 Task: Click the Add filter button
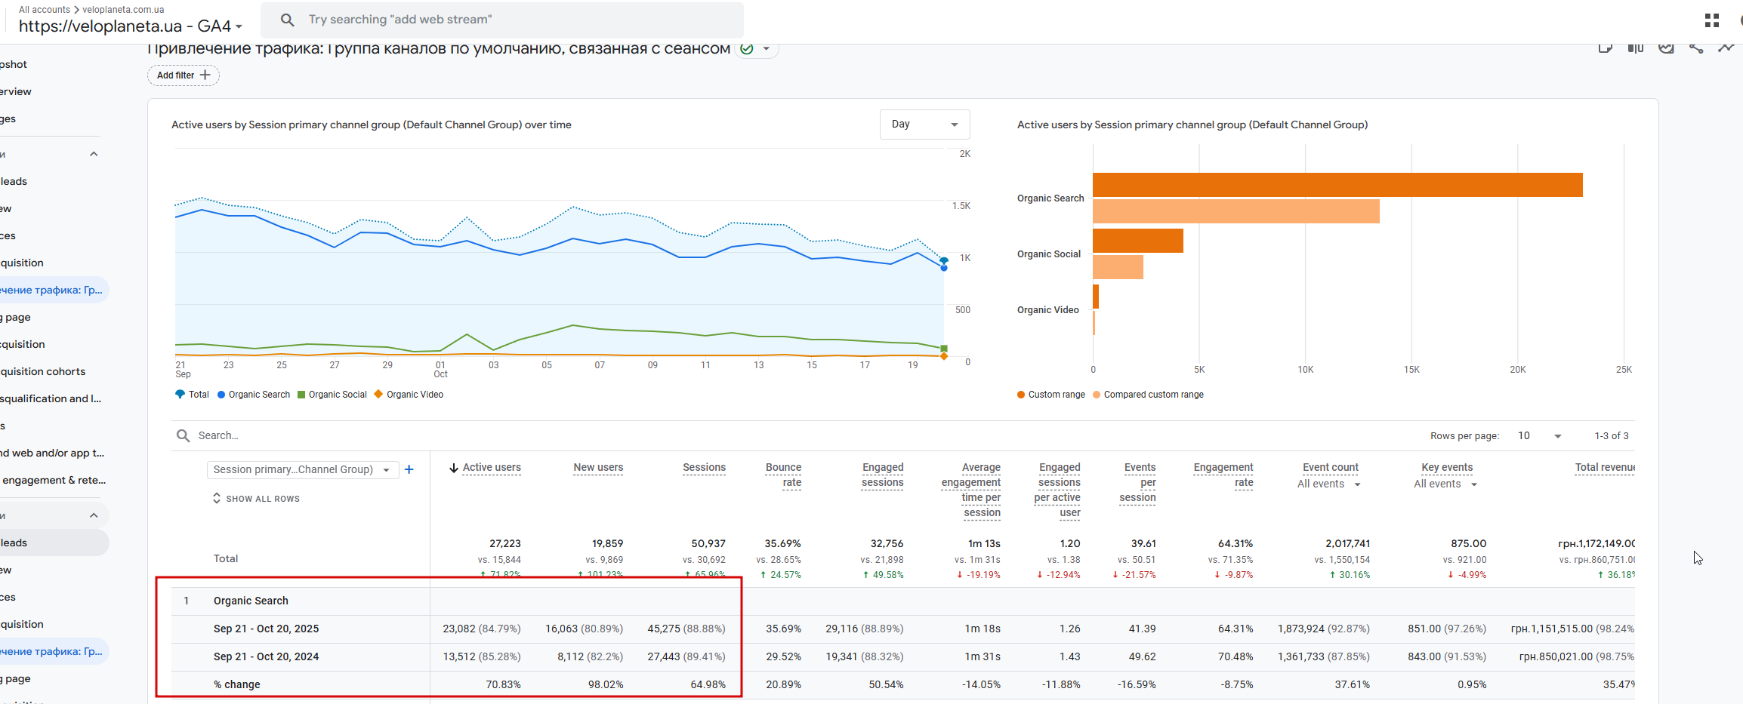184,75
